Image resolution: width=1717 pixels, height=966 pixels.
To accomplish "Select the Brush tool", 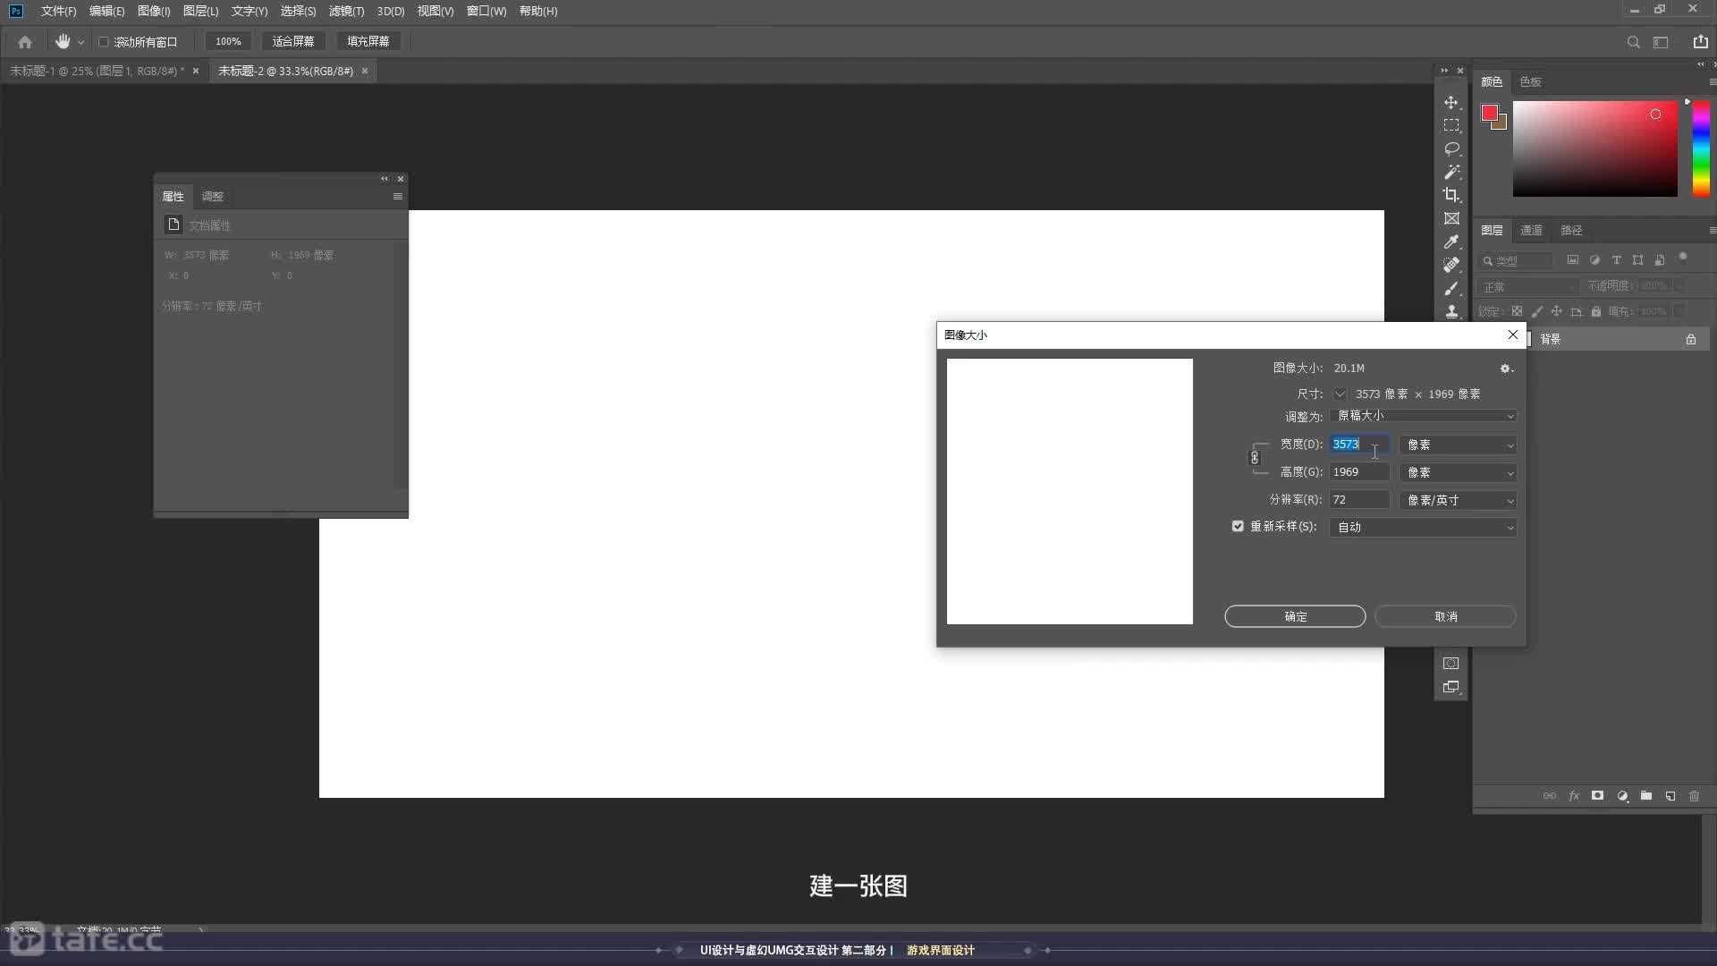I will 1451,289.
